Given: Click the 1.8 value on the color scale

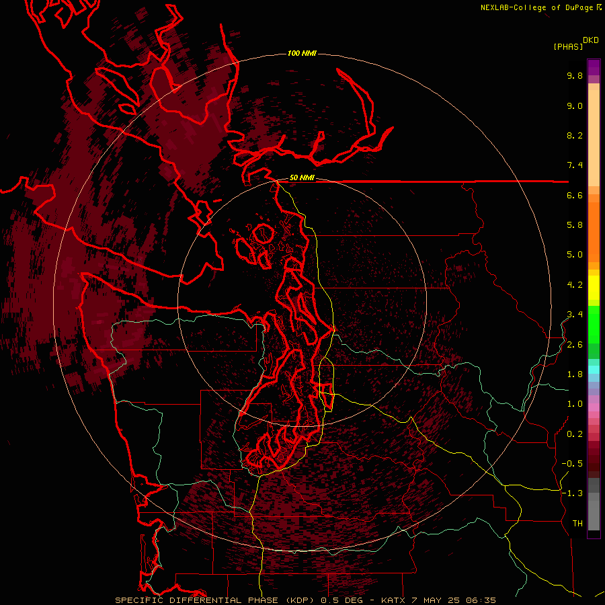Looking at the screenshot, I should pyautogui.click(x=575, y=374).
